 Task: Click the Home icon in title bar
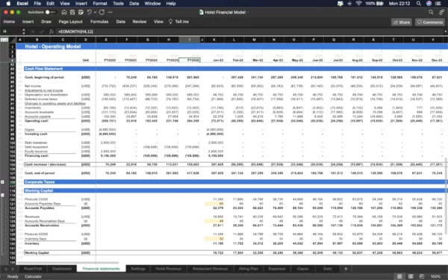click(64, 12)
